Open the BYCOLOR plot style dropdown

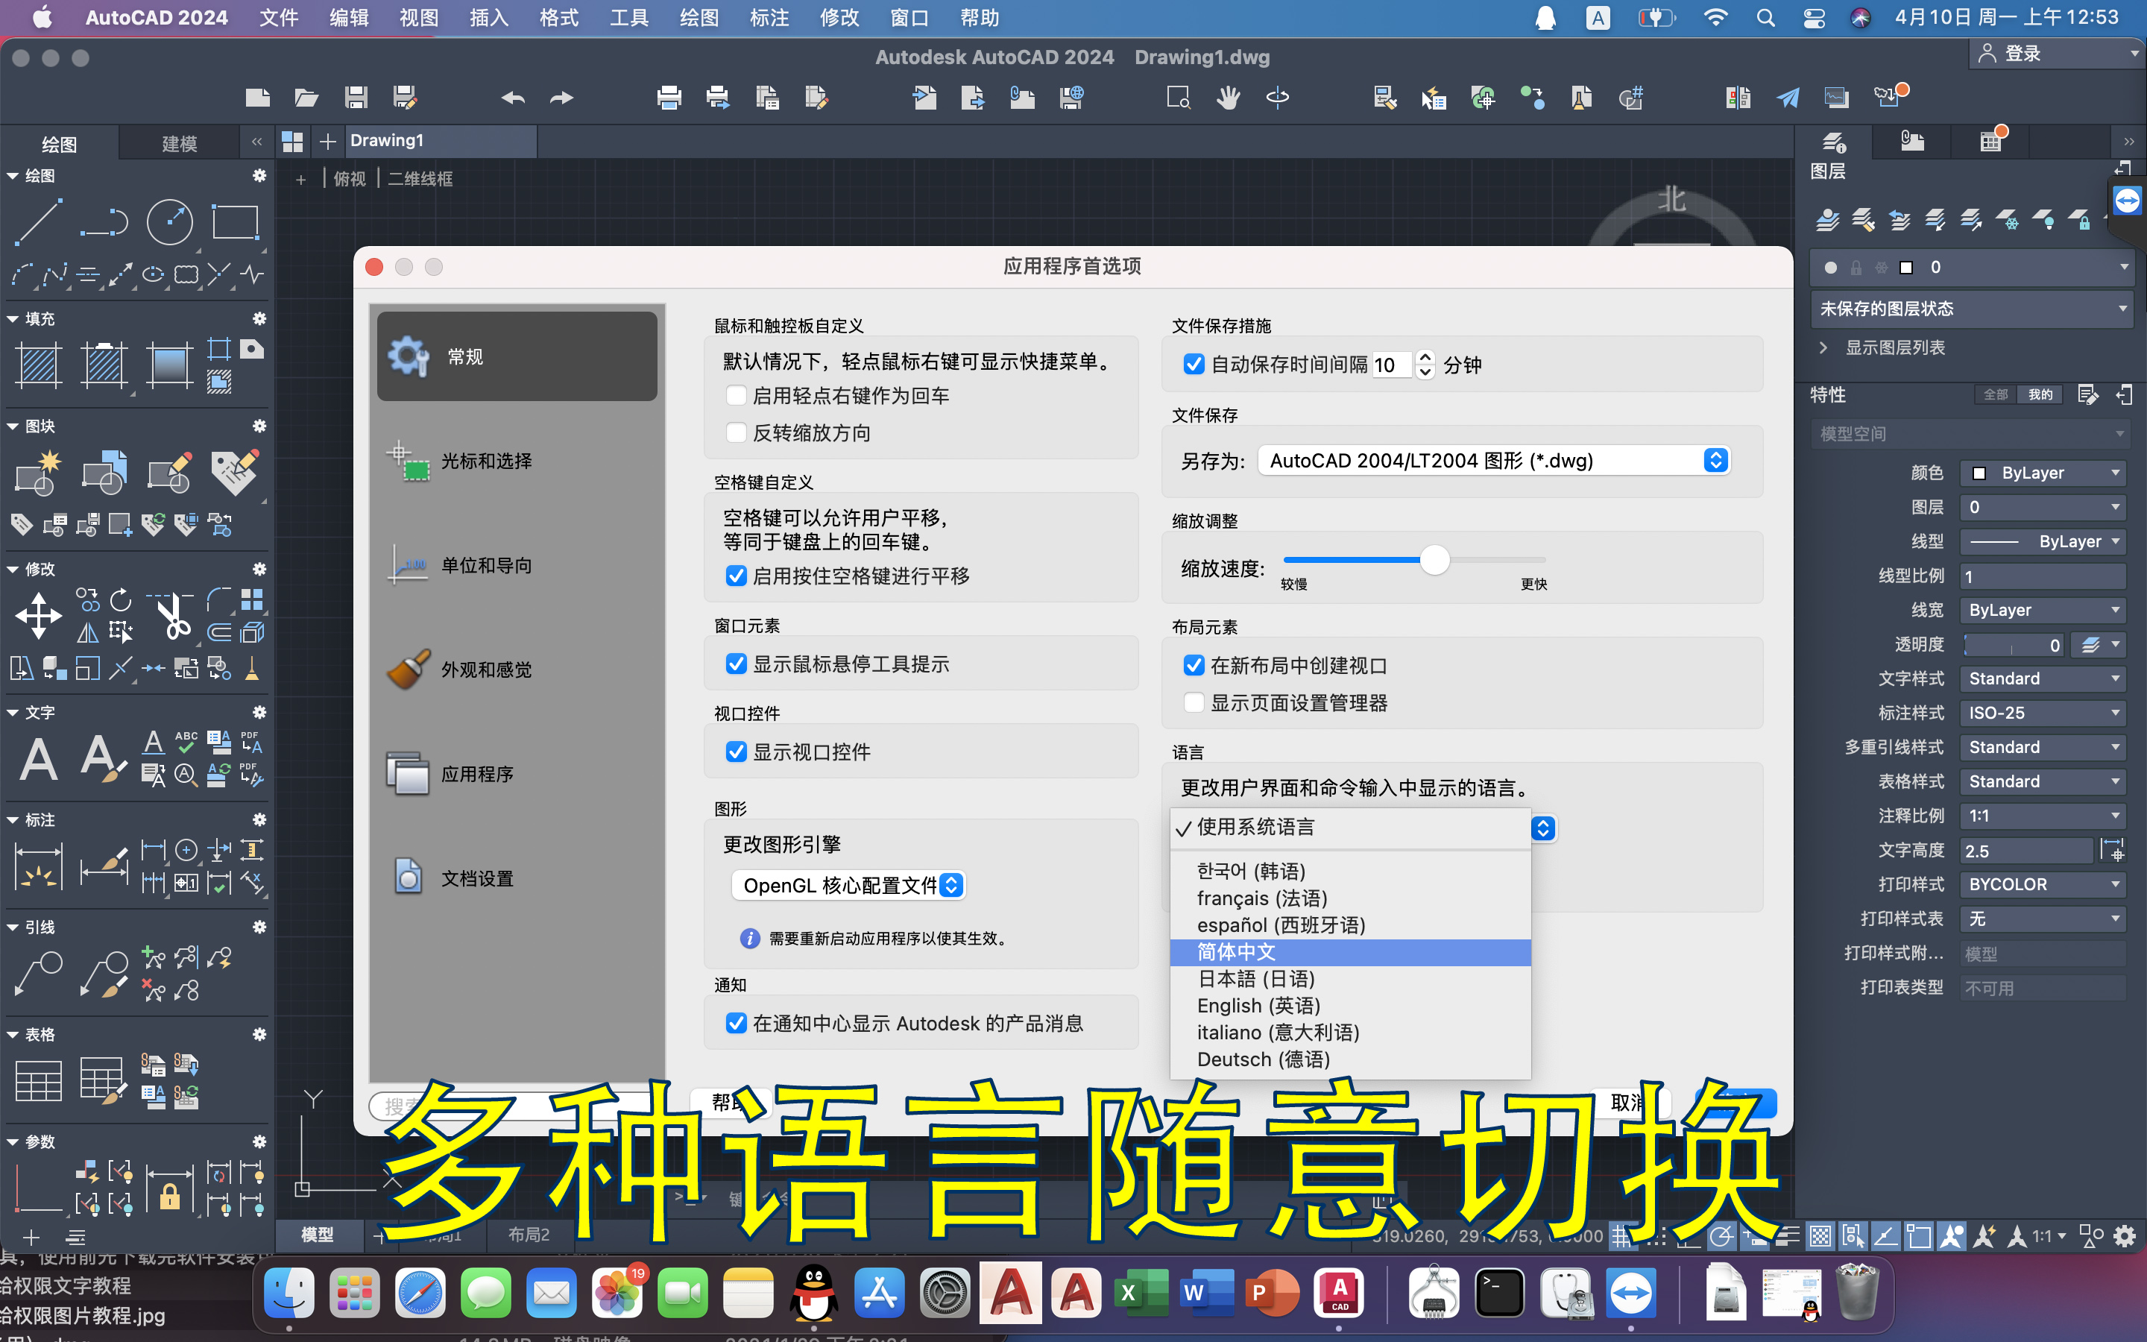tap(2043, 884)
